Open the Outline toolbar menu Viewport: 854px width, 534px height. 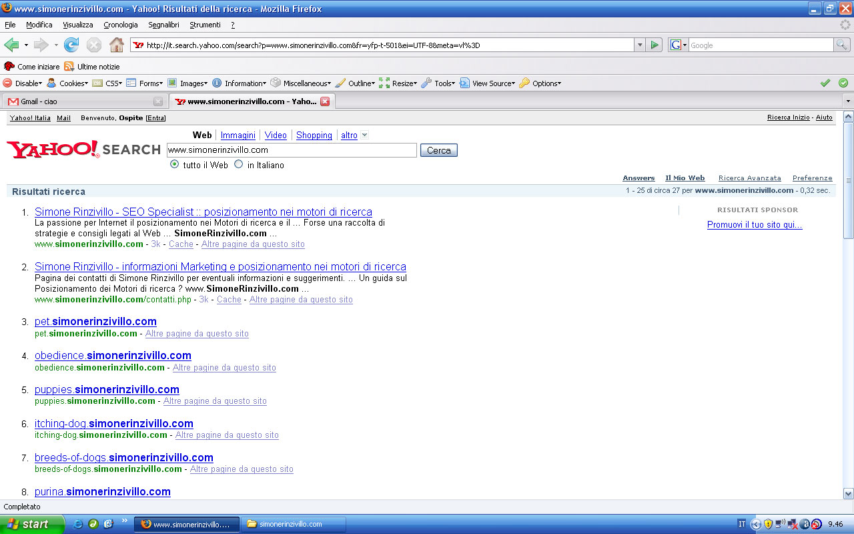[355, 83]
